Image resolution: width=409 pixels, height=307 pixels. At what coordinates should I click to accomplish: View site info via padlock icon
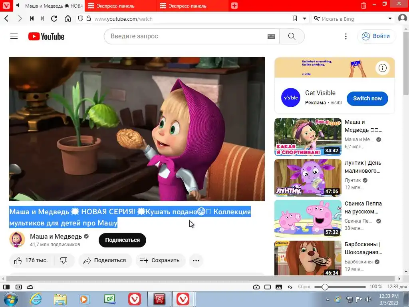[89, 18]
